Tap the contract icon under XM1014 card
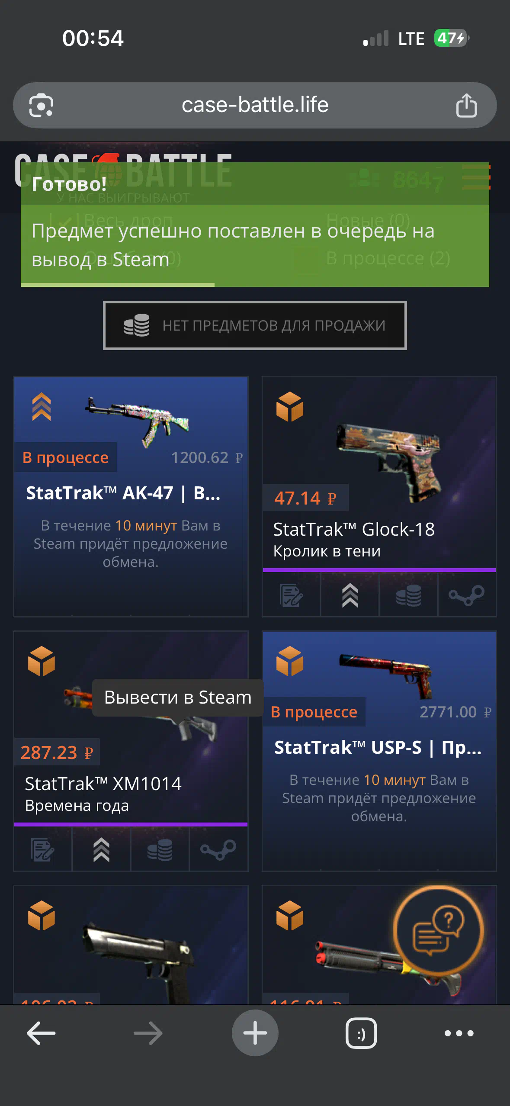 pos(43,850)
